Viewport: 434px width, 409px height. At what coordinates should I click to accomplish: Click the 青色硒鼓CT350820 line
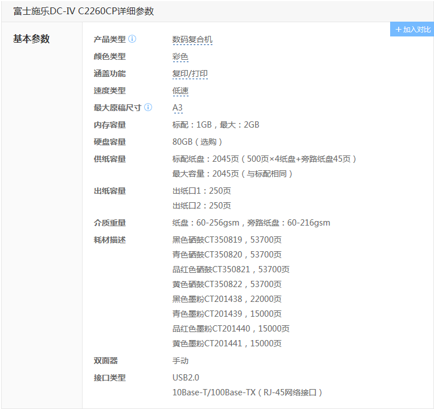click(x=227, y=255)
